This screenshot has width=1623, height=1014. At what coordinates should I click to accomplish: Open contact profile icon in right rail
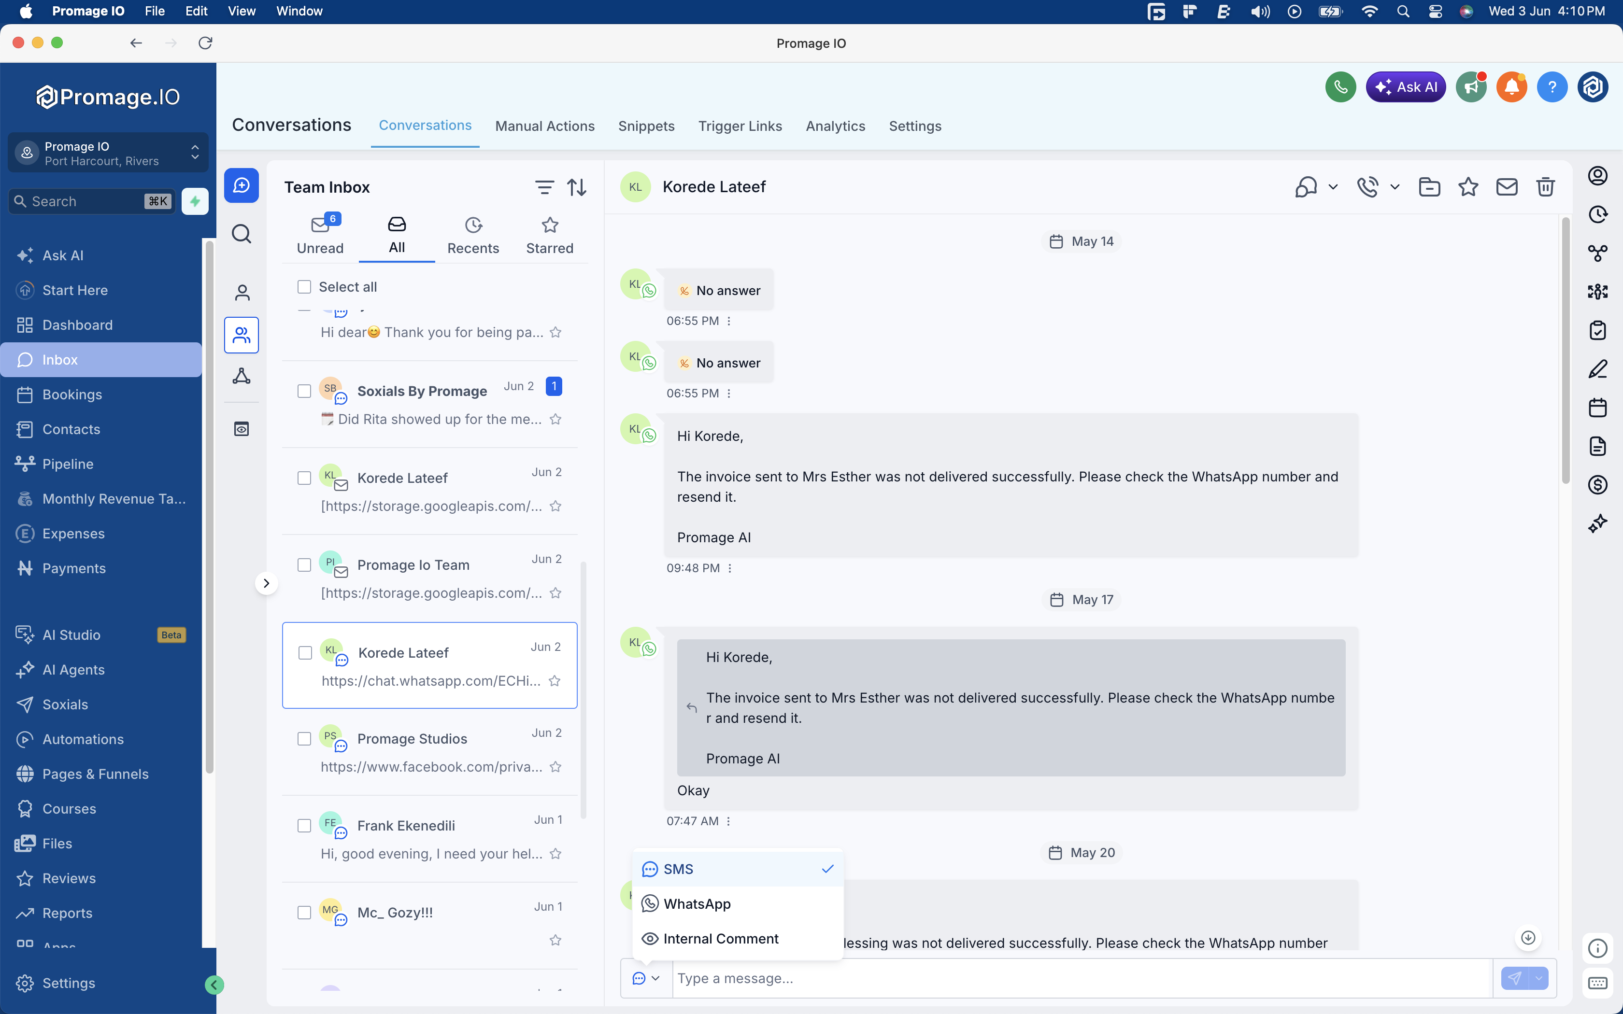(1597, 176)
